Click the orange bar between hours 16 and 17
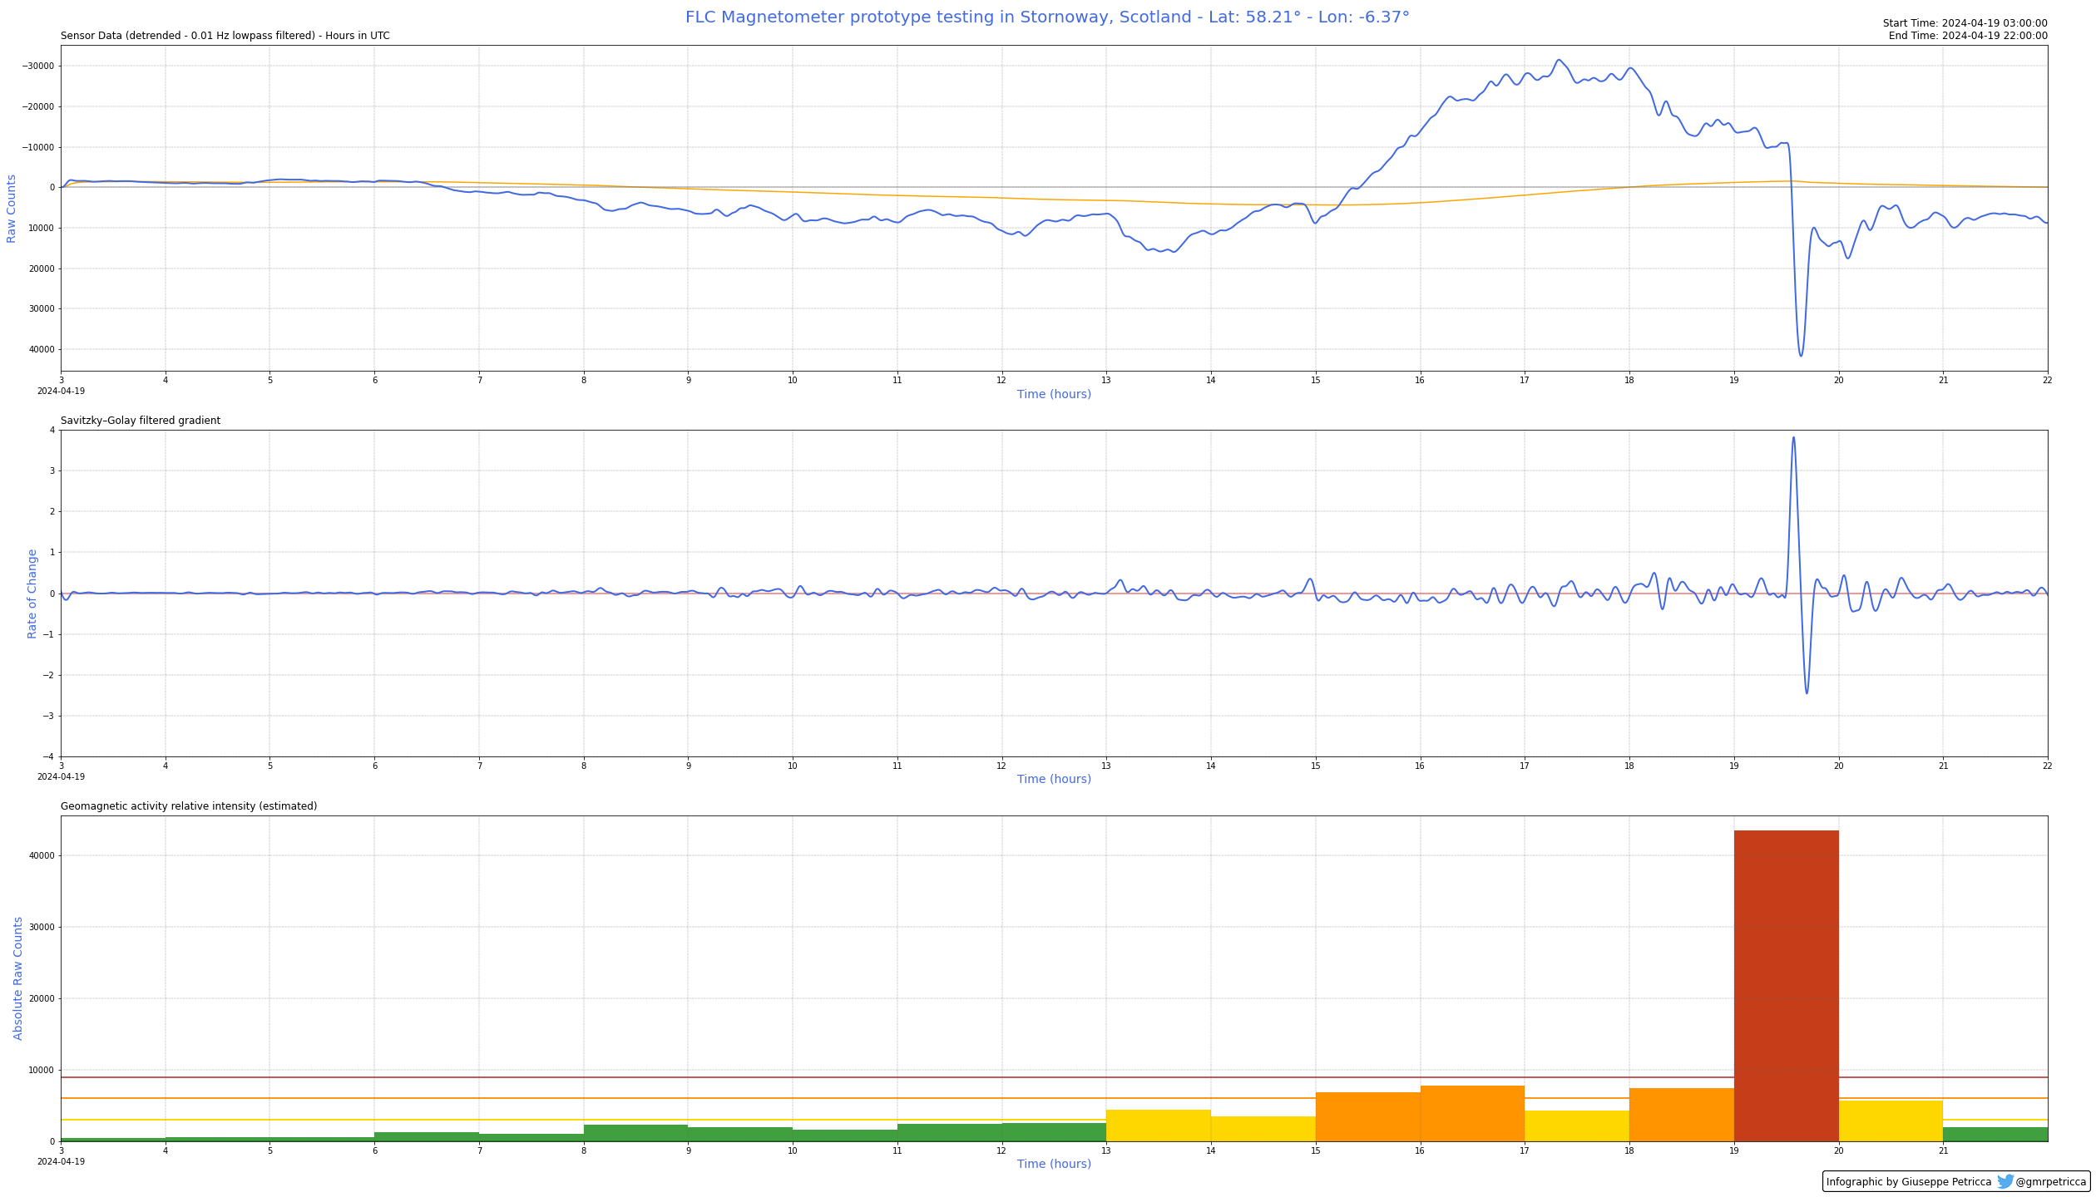Viewport: 2096px width, 1197px height. (1472, 1114)
